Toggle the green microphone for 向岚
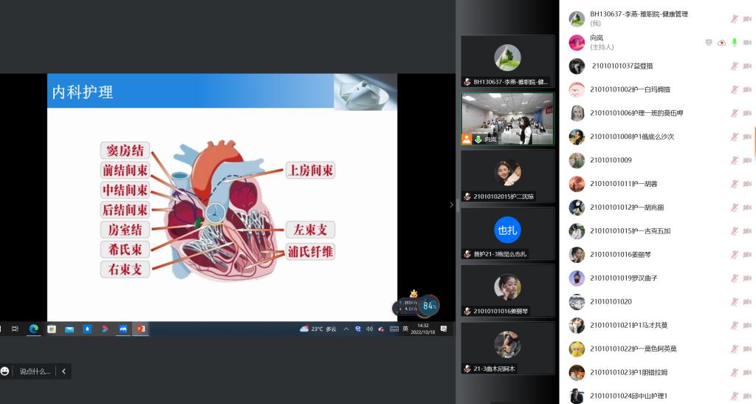This screenshot has height=404, width=756. click(735, 43)
